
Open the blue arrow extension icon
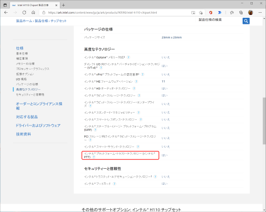tap(219, 13)
